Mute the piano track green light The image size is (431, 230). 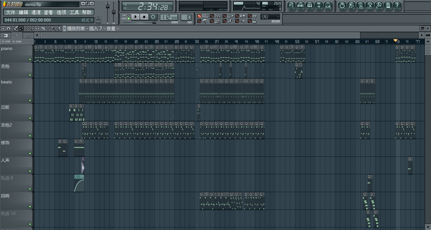[30, 59]
